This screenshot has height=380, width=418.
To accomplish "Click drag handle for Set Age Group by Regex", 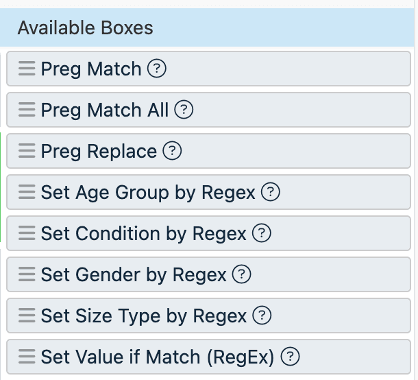I will coord(27,192).
